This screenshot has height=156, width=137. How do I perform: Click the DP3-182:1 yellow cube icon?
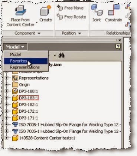[15, 105]
